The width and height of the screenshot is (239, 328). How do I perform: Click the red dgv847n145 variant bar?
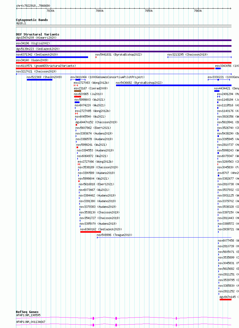click(x=226, y=300)
